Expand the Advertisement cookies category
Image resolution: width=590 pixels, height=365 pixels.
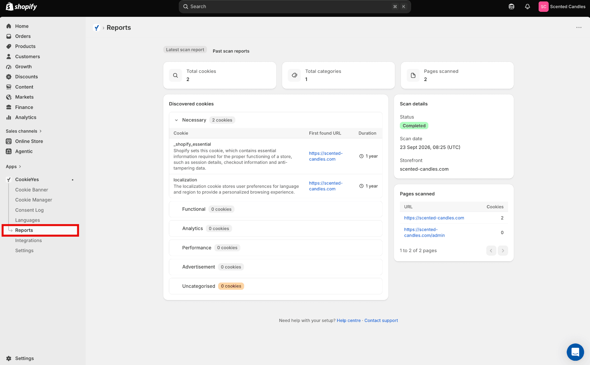(276, 267)
